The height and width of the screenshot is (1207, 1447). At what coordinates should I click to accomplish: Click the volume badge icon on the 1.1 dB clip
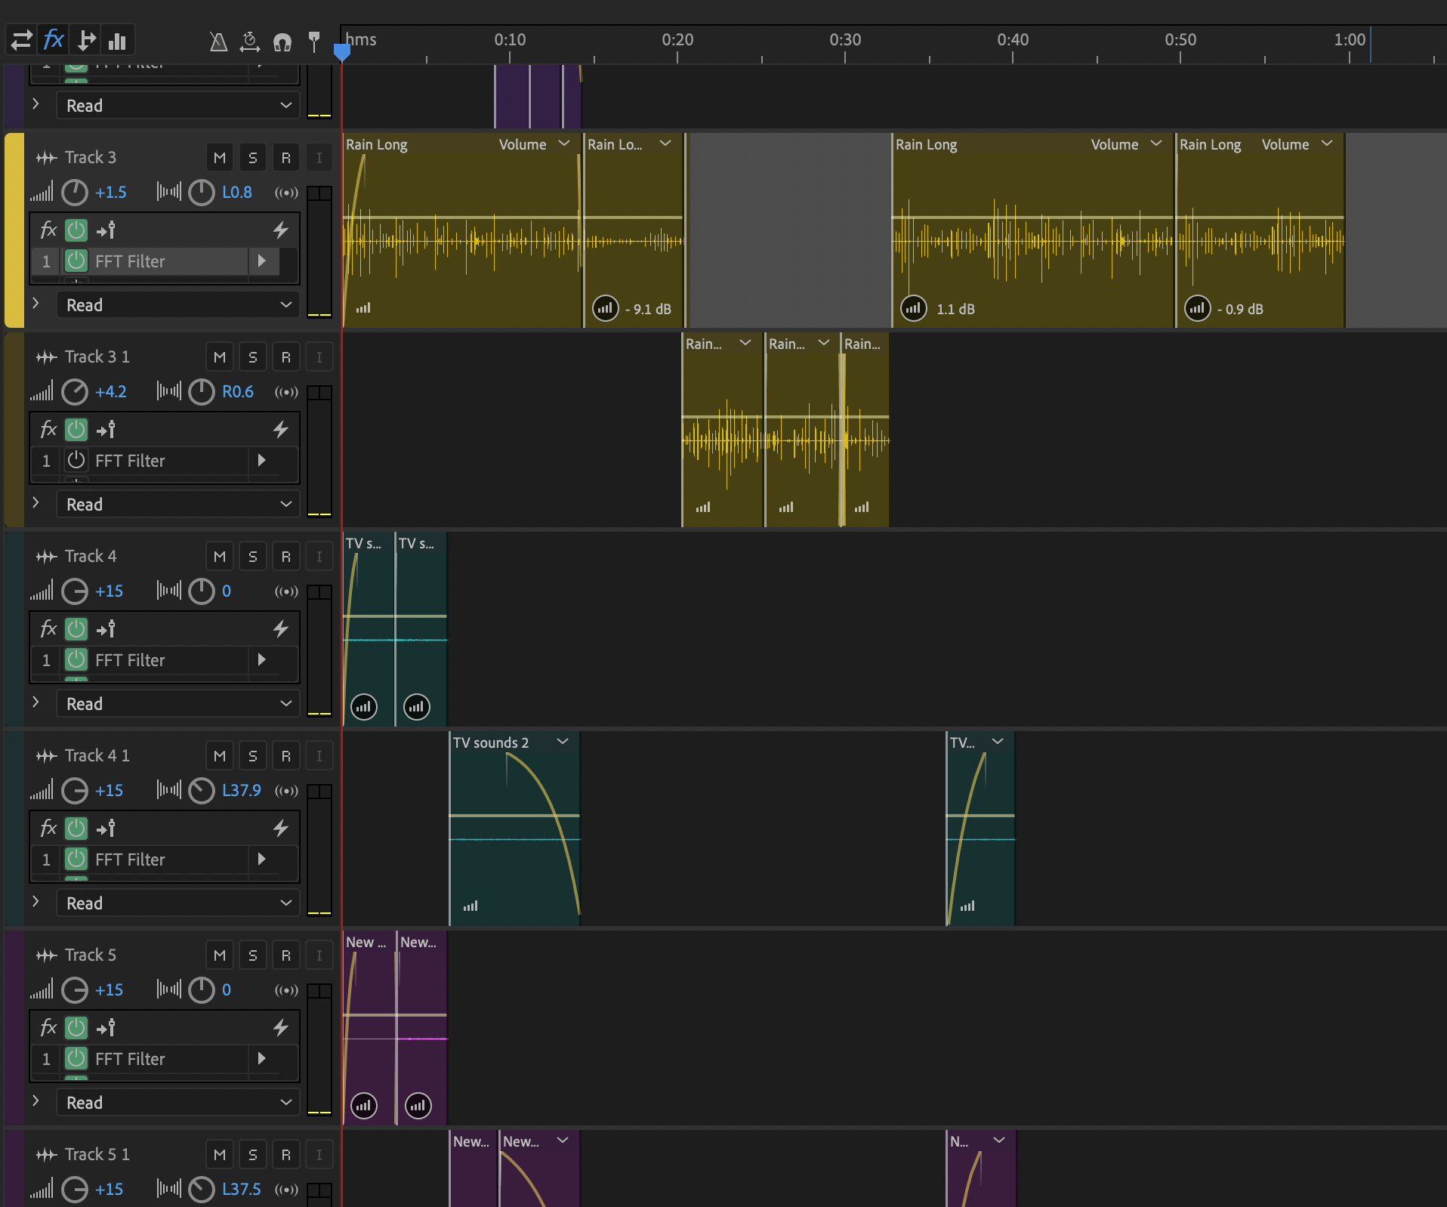tap(914, 308)
